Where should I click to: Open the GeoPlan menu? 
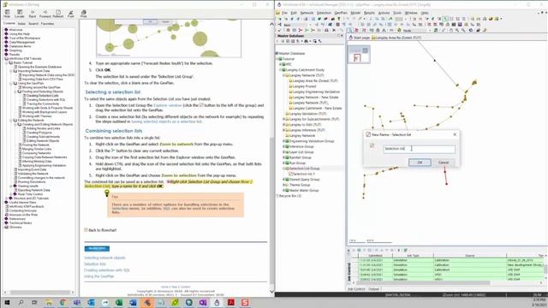(341, 13)
